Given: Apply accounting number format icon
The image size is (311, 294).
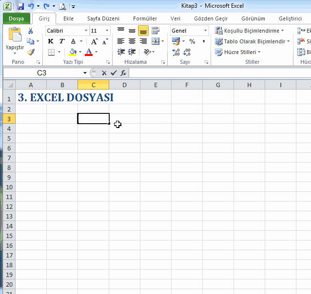Looking at the screenshot, I should [x=176, y=41].
